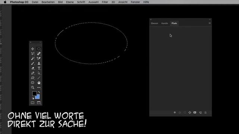The width and height of the screenshot is (239, 134).
Task: Open the Edit Toolbar three-dots button
Action: coord(39,87)
